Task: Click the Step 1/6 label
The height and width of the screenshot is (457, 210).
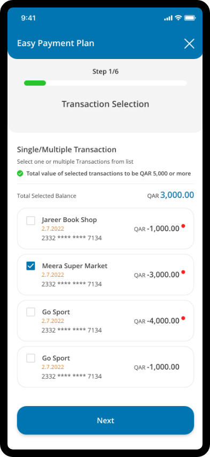Action: point(105,71)
